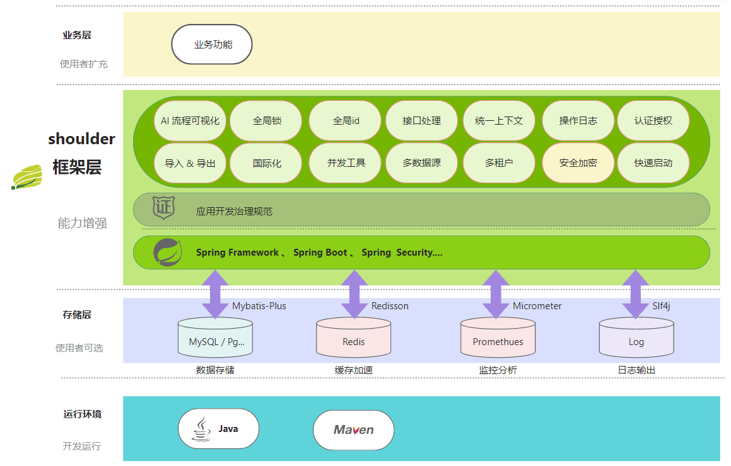Click the yellow 安全加密 module
Image resolution: width=731 pixels, height=466 pixels.
point(578,163)
